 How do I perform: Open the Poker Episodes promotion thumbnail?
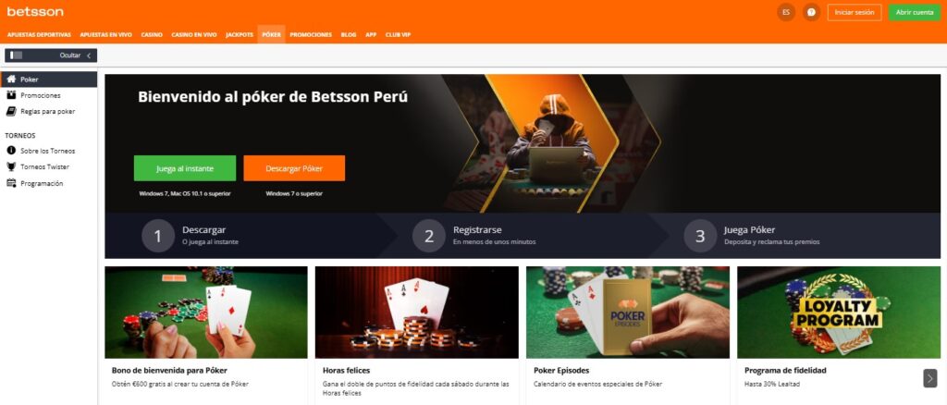(628, 313)
